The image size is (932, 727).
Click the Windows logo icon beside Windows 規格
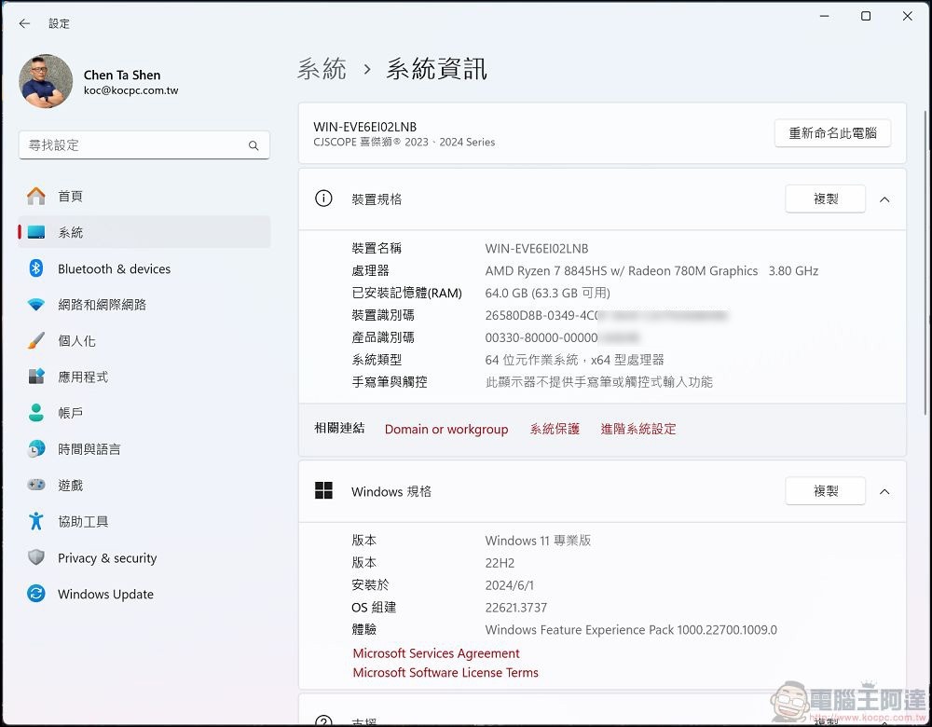(x=323, y=491)
